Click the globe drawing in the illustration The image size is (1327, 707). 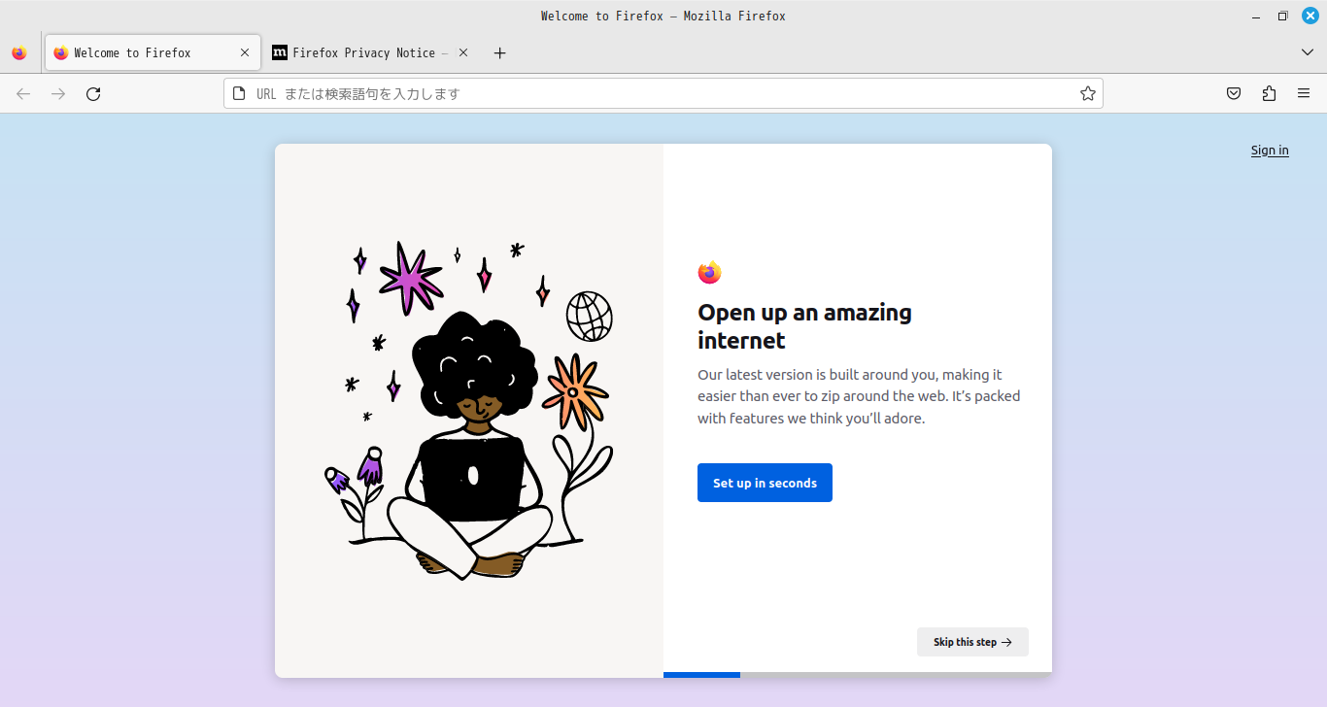click(590, 317)
